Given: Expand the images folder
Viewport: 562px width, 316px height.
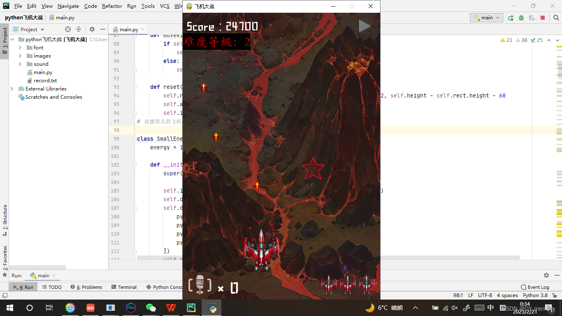Looking at the screenshot, I should point(20,56).
